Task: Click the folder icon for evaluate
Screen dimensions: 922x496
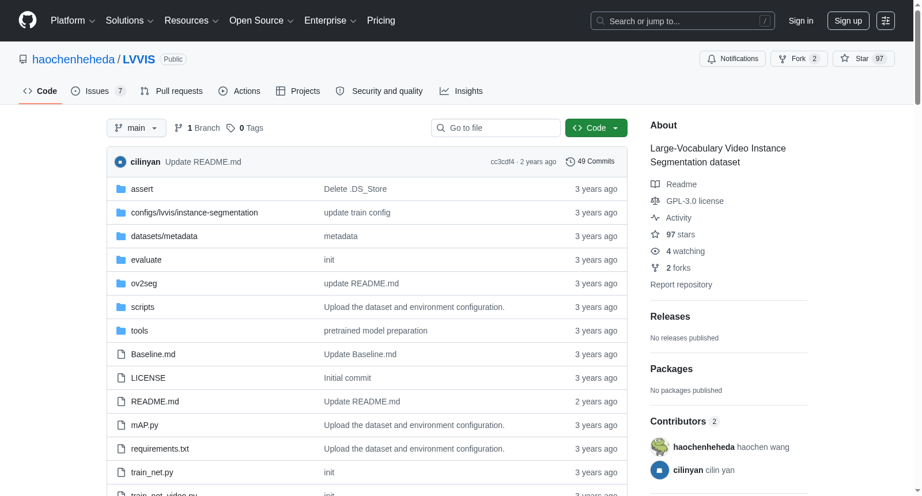Action: pos(121,260)
